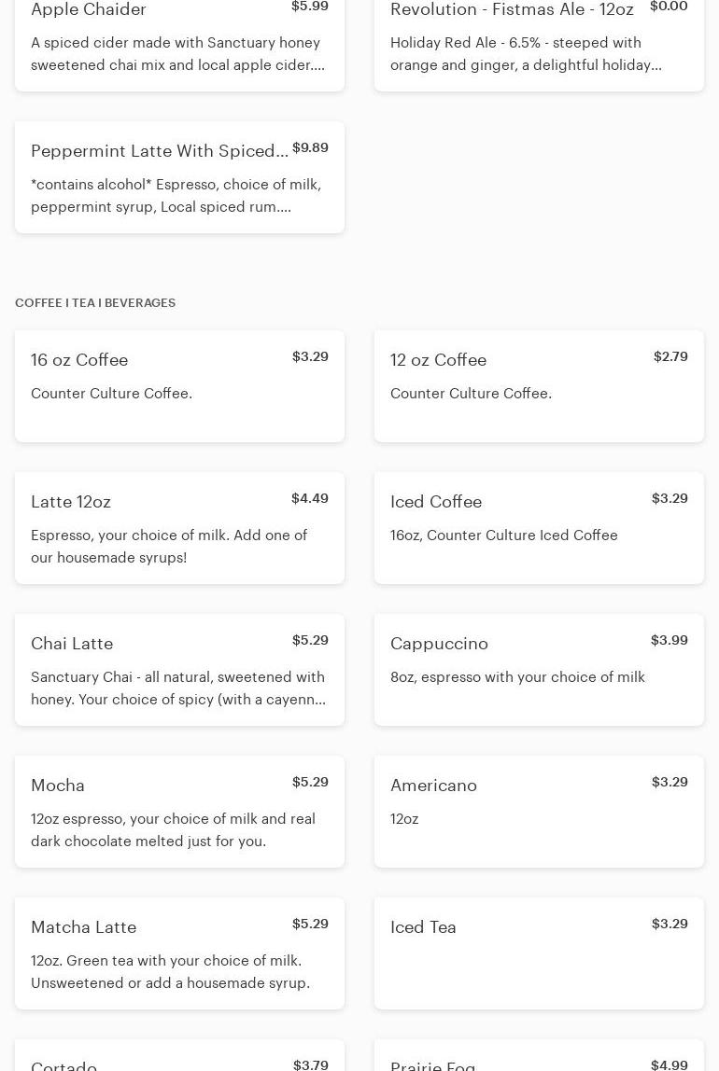Select the 12 oz Coffee item
719x1071 pixels.
point(539,386)
